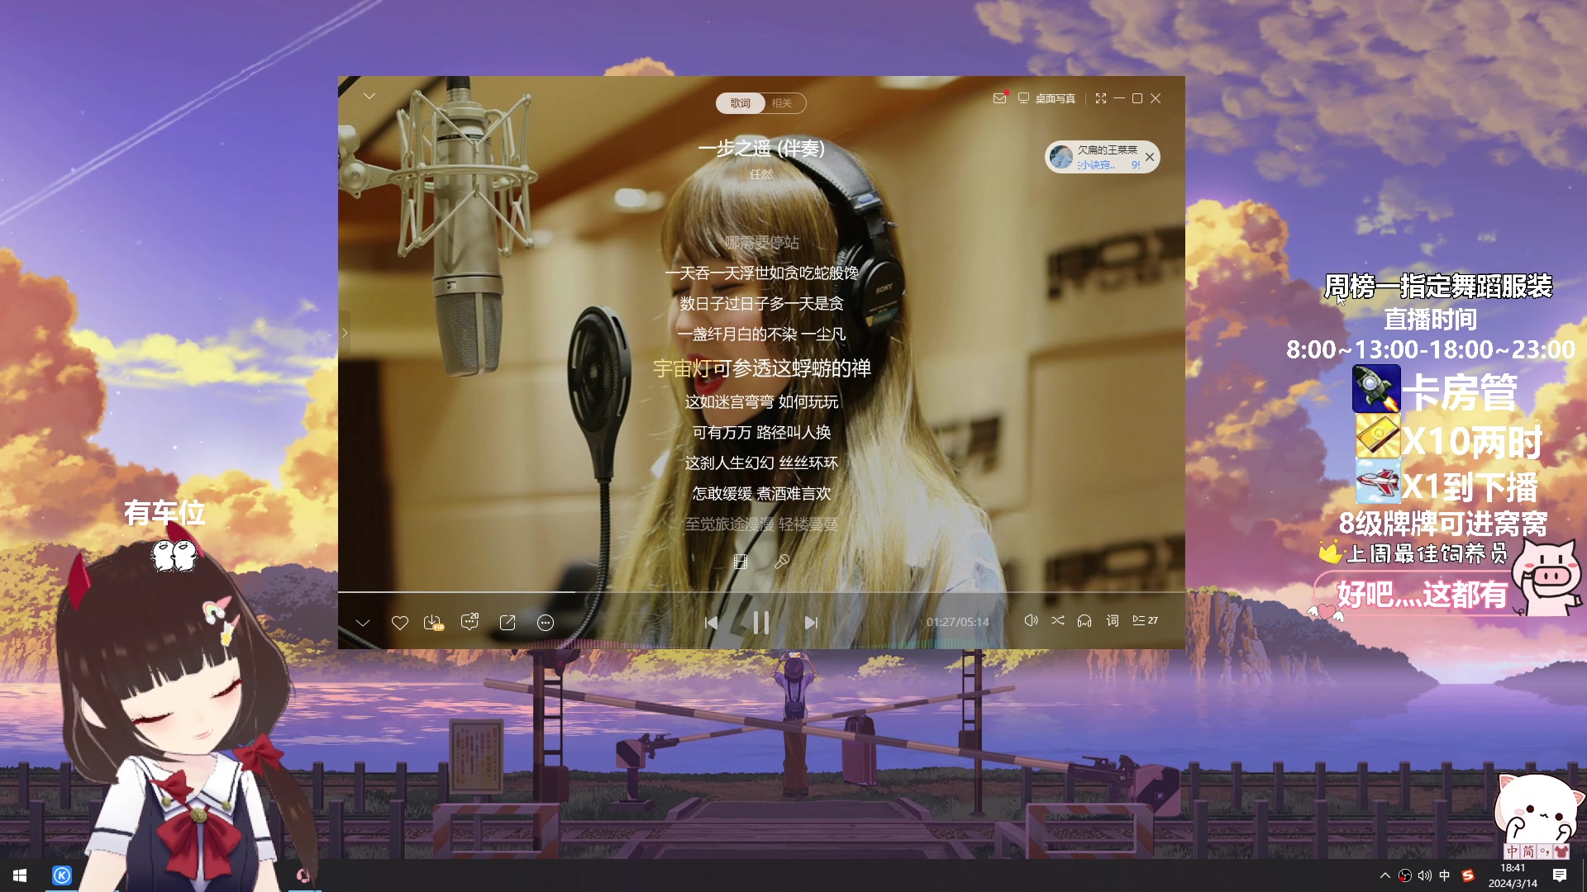Screen dimensions: 1587x892
Task: Toggle 中 mode on the IME toolbar
Action: point(1513,852)
